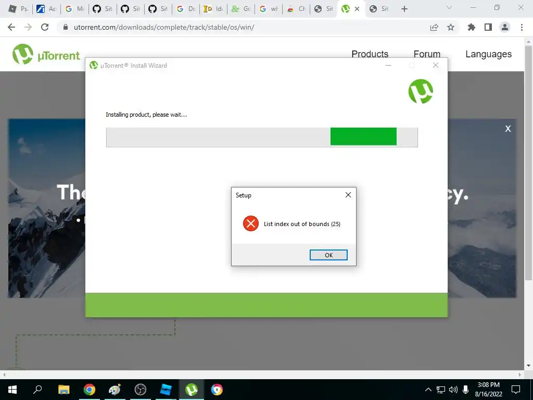Viewport: 533px width, 400px height.
Task: Minimize the µTorrent Install Wizard window
Action: pos(388,65)
